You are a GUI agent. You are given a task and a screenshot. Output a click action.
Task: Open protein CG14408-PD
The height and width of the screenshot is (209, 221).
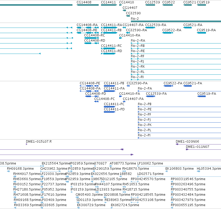coord(95,94)
